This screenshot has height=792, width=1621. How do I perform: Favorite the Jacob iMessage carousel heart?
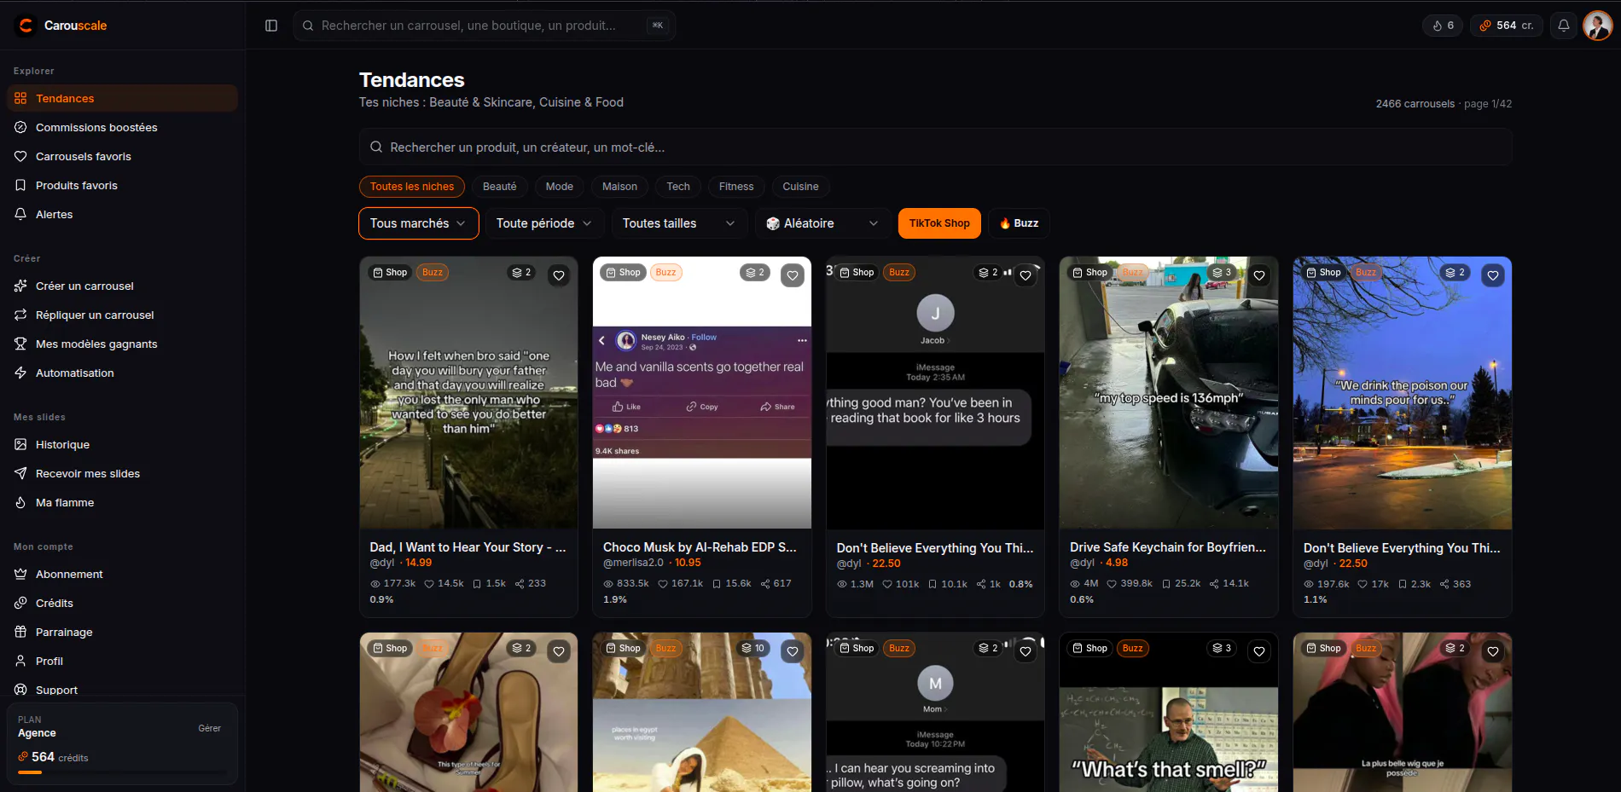click(x=1025, y=275)
